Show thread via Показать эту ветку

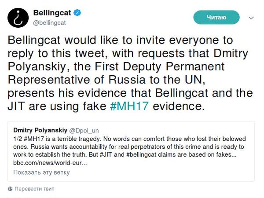click(41, 172)
